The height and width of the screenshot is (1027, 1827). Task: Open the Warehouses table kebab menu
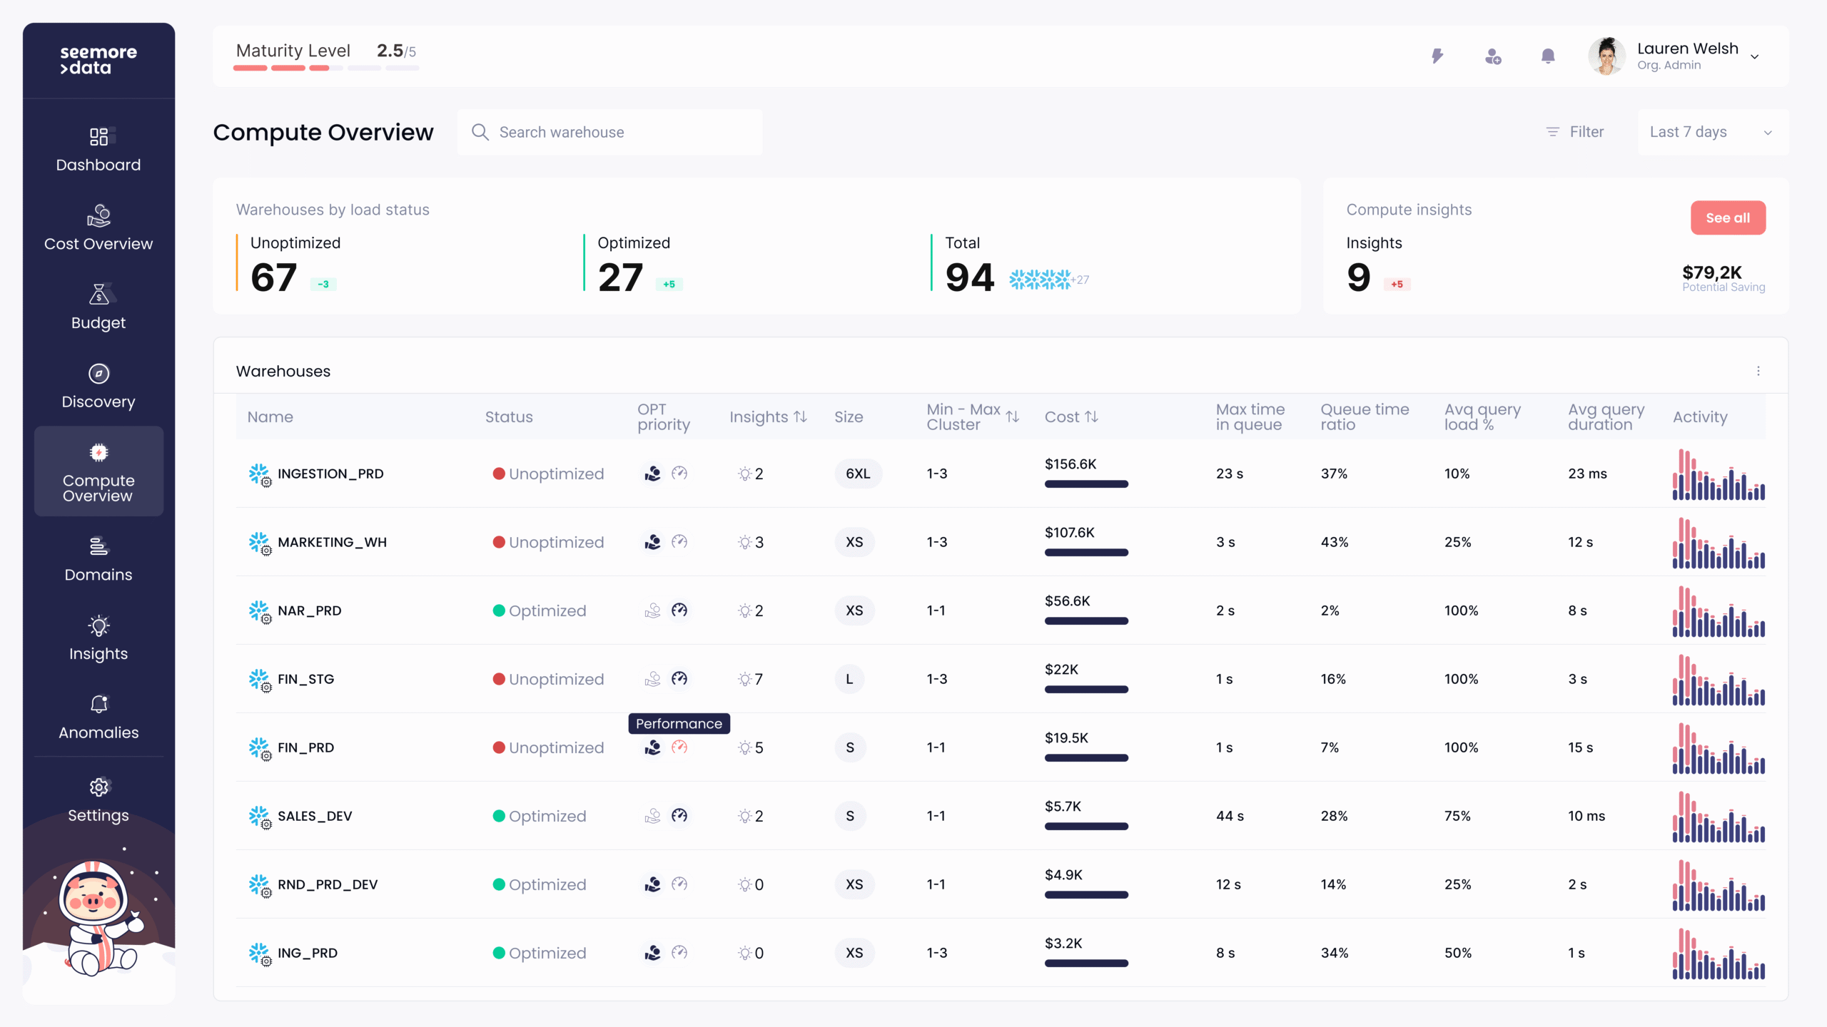(1758, 371)
